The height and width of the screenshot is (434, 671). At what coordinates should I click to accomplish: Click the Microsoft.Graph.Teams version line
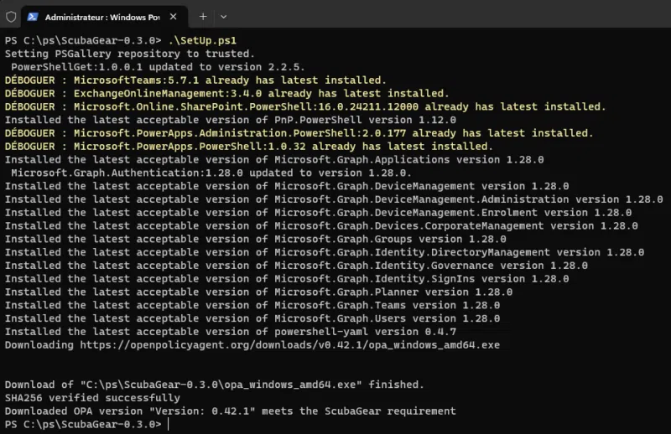tap(252, 306)
